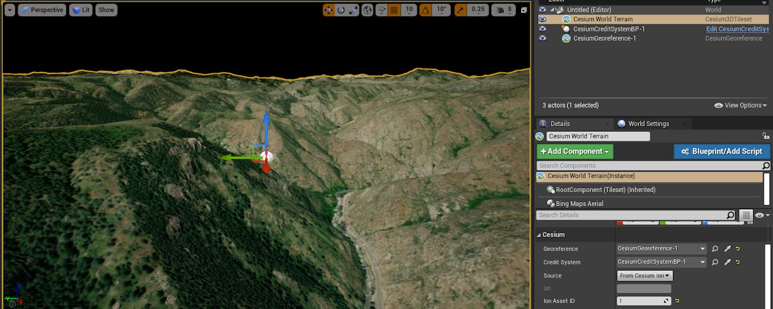This screenshot has height=309, width=773.
Task: Reset Ion Asset ID to default arrow
Action: tap(677, 301)
